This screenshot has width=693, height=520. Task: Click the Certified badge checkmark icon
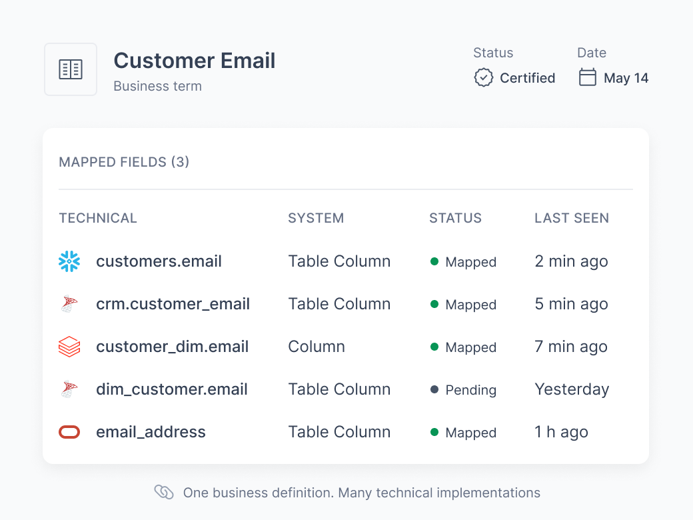pyautogui.click(x=484, y=78)
